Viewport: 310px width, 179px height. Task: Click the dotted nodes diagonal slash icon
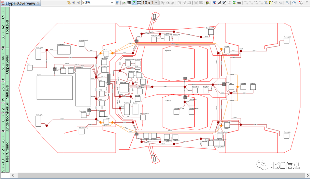click(219, 3)
